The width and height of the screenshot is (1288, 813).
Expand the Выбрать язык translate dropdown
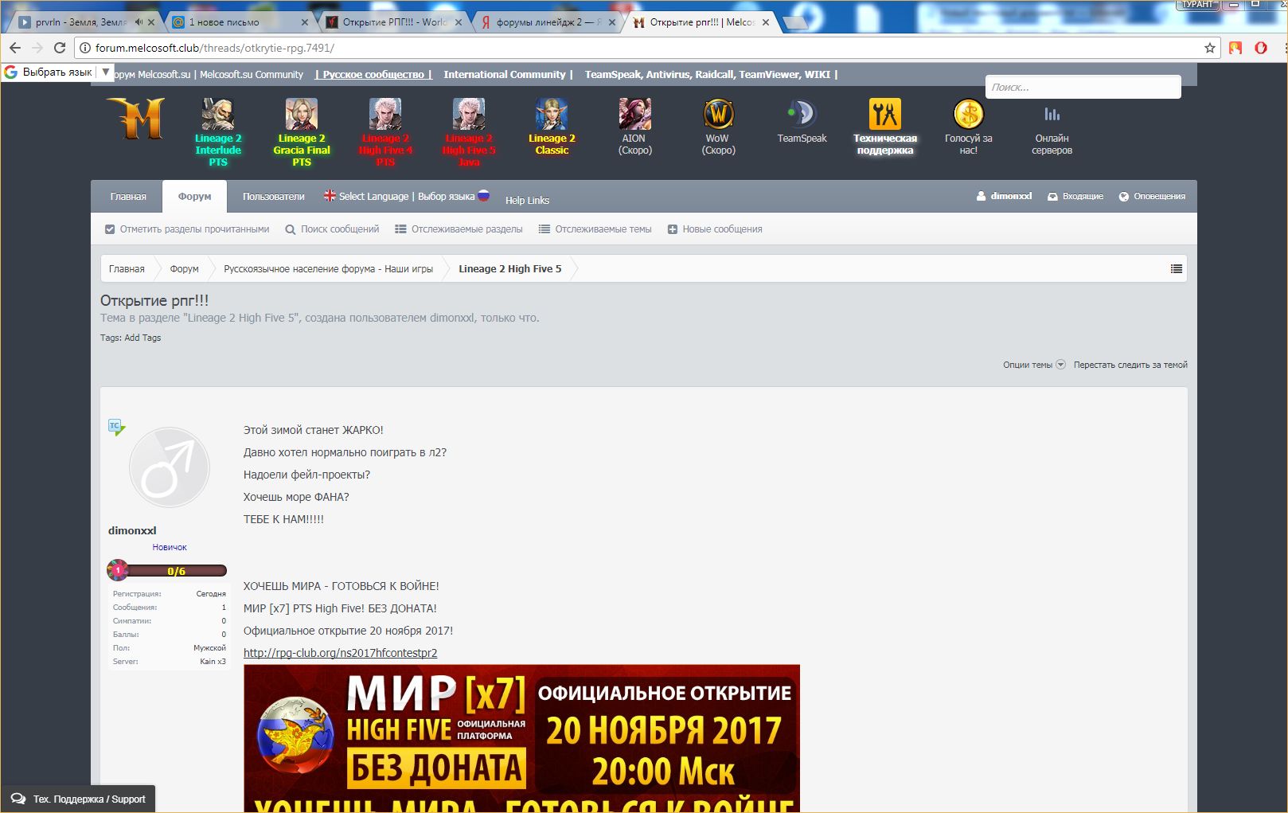[x=105, y=72]
